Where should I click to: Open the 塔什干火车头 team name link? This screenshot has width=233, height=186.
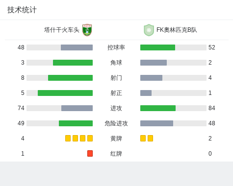click(62, 30)
